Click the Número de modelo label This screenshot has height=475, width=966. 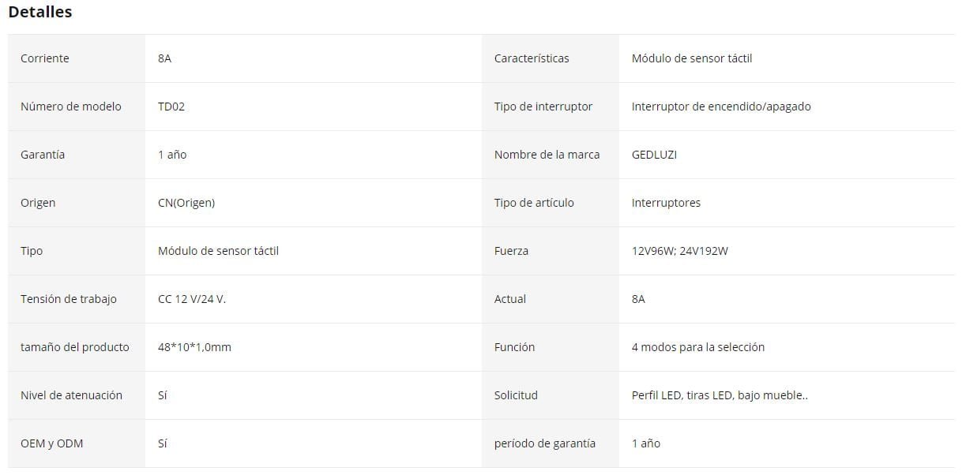point(71,107)
